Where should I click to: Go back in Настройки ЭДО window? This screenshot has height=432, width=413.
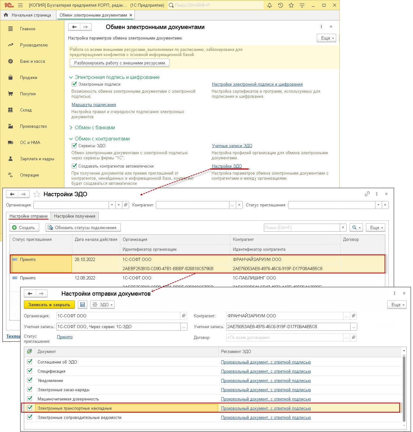coord(12,194)
